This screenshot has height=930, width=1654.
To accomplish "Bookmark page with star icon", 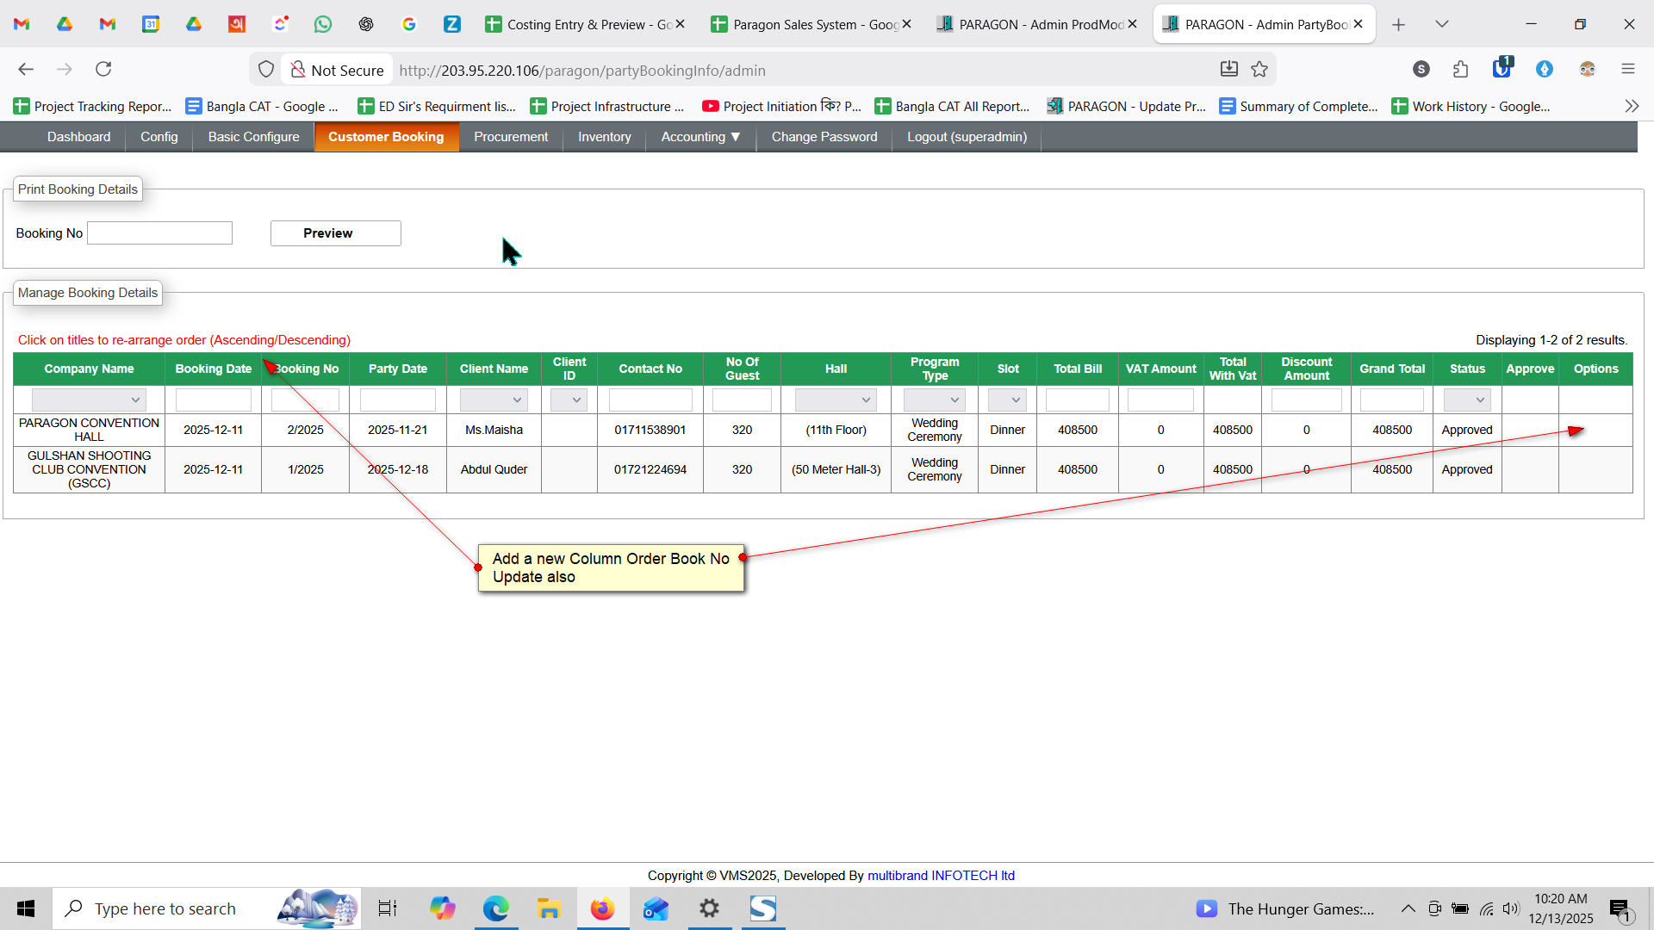I will 1259,69.
